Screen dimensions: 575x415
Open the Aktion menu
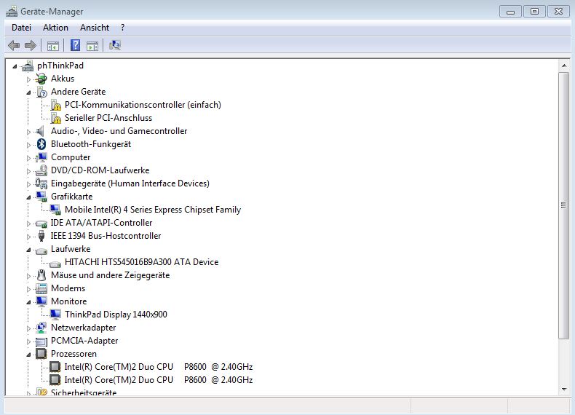[55, 28]
